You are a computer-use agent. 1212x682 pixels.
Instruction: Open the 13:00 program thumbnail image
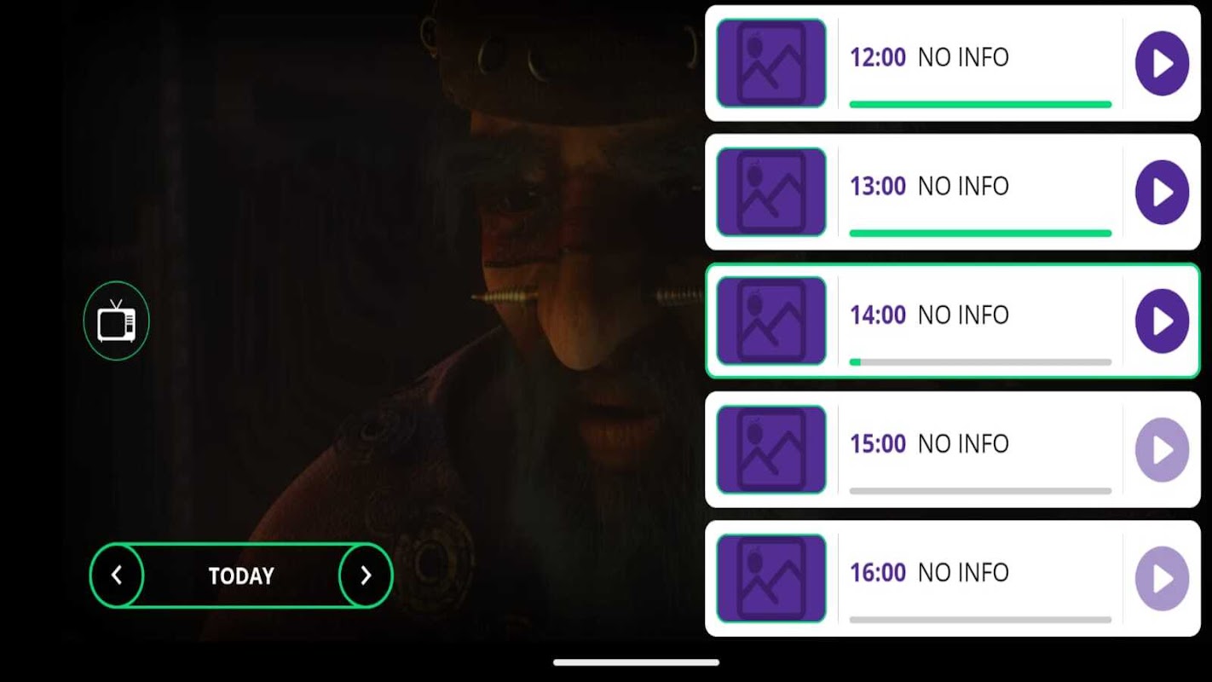771,192
